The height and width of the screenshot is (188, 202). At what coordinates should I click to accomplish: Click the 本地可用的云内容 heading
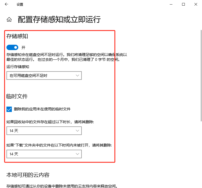[x=28, y=175]
